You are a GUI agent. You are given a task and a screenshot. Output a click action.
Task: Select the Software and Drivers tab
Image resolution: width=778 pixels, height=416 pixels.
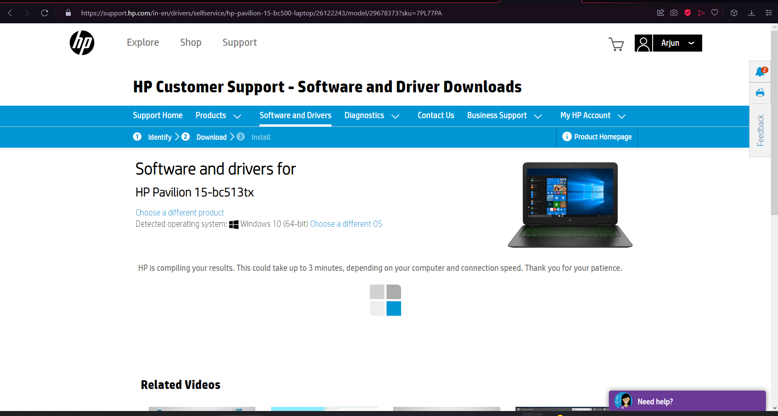click(x=295, y=116)
